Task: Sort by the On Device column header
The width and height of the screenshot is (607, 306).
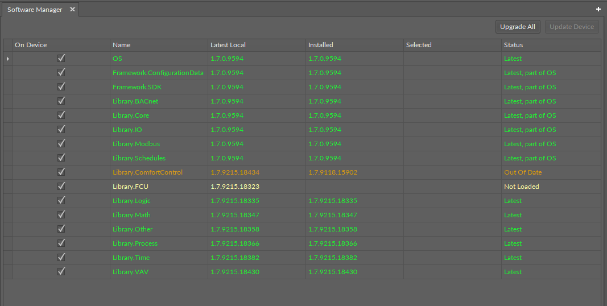Action: click(x=61, y=45)
